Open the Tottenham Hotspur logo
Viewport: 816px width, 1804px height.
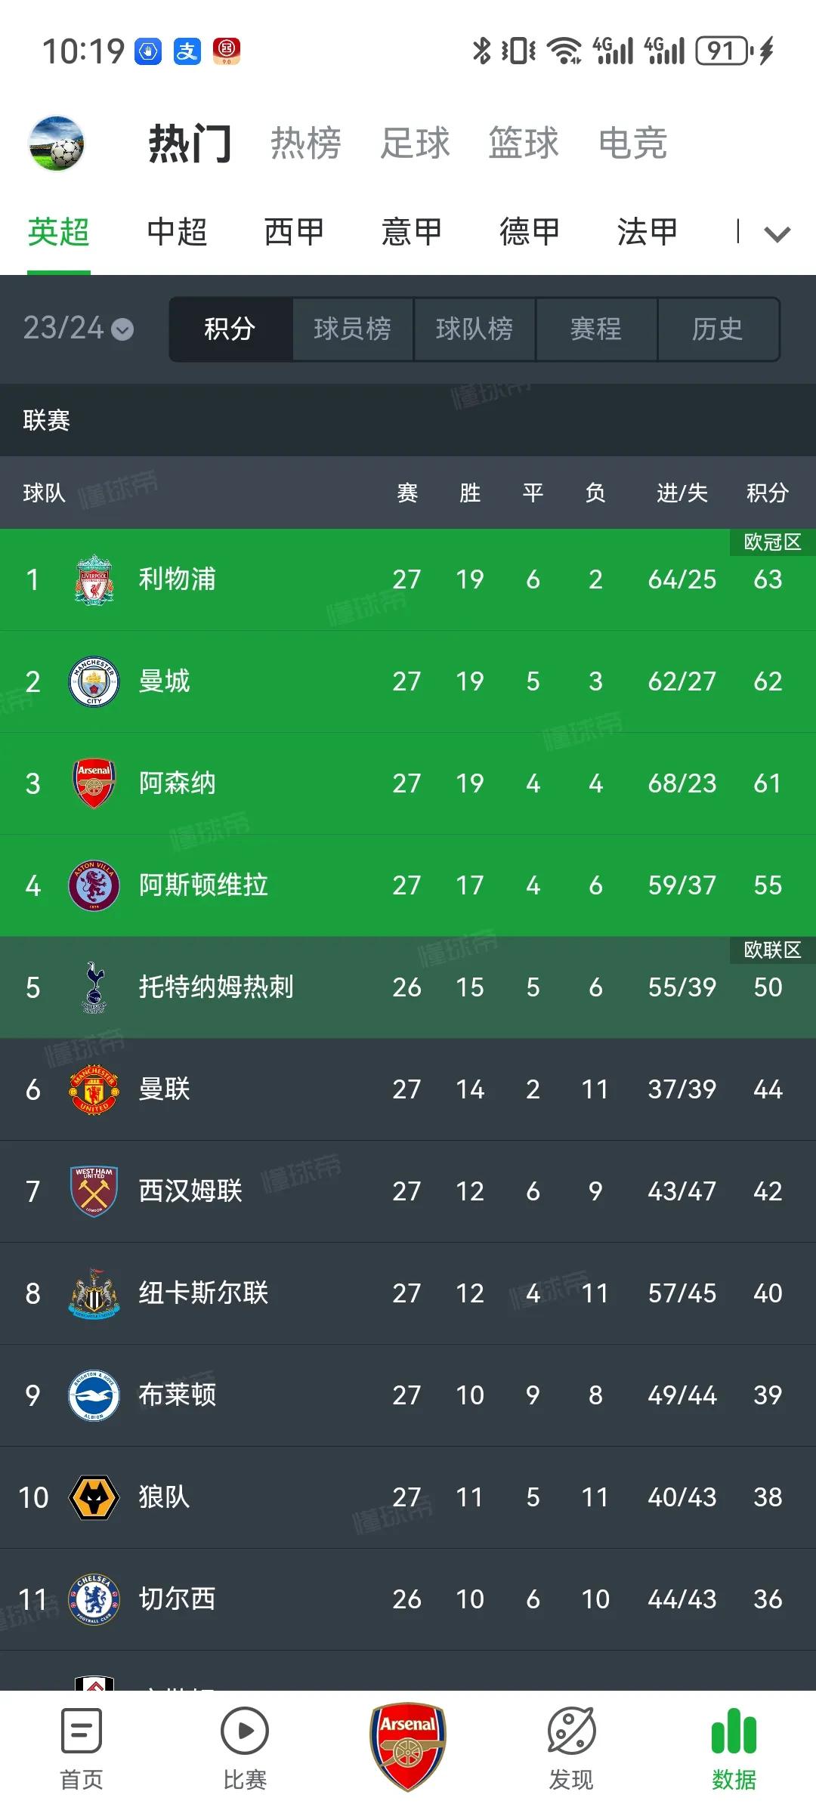(94, 987)
